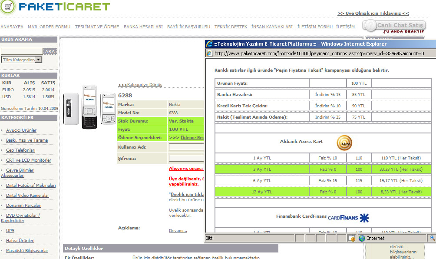Click the 12 Ay YTL installment row
The image size is (436, 259).
(323, 192)
